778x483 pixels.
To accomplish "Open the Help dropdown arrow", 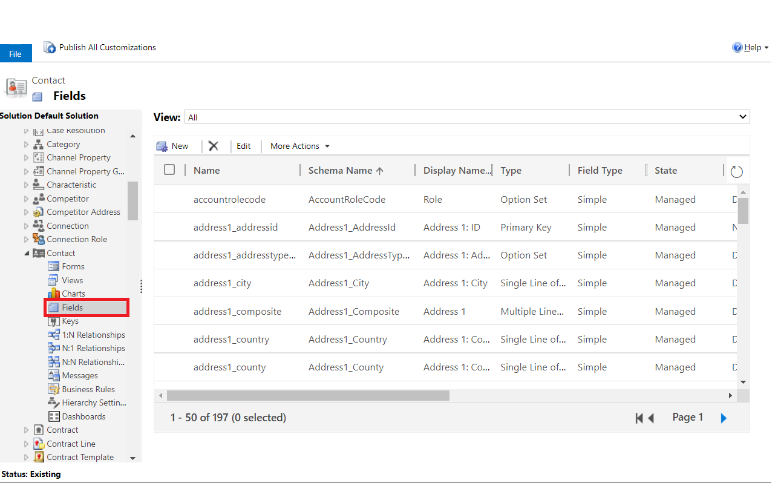I will 767,48.
